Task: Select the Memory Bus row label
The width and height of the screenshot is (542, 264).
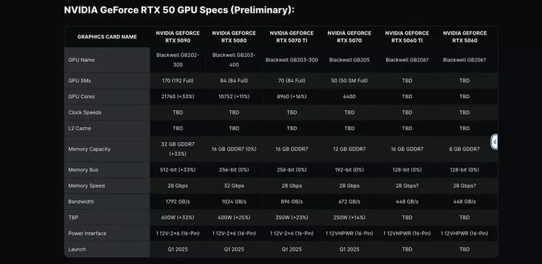Action: 84,170
